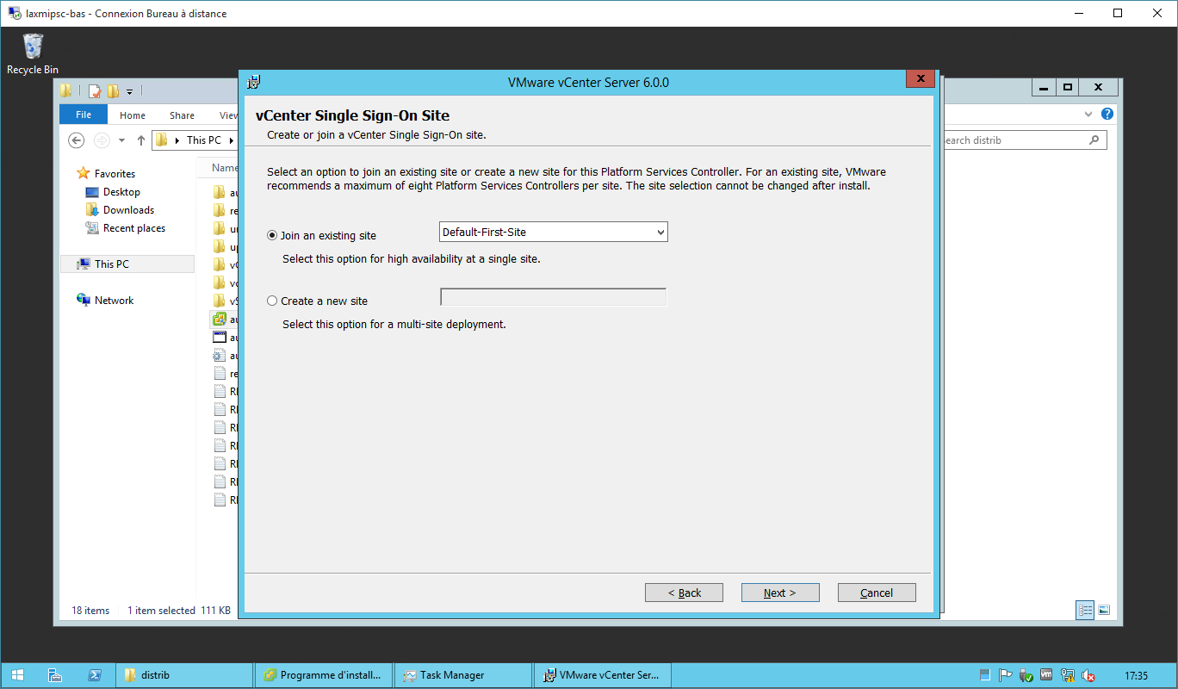Click the Back button in installer
Image resolution: width=1178 pixels, height=689 pixels.
(684, 593)
